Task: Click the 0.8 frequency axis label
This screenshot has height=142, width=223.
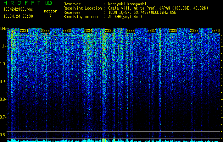Action: pyautogui.click(x=3, y=99)
